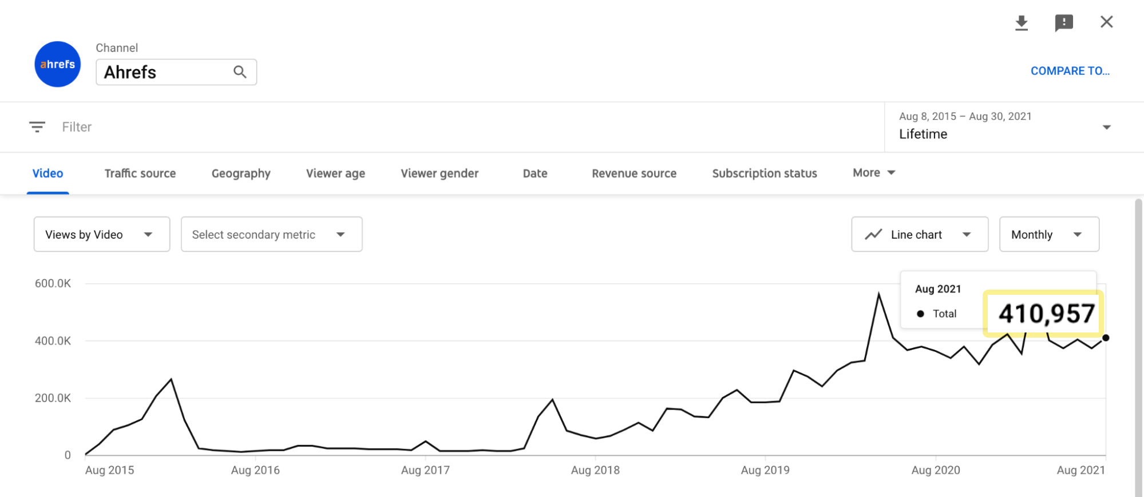Go to the Revenue source tab
This screenshot has height=497, width=1144.
(634, 173)
